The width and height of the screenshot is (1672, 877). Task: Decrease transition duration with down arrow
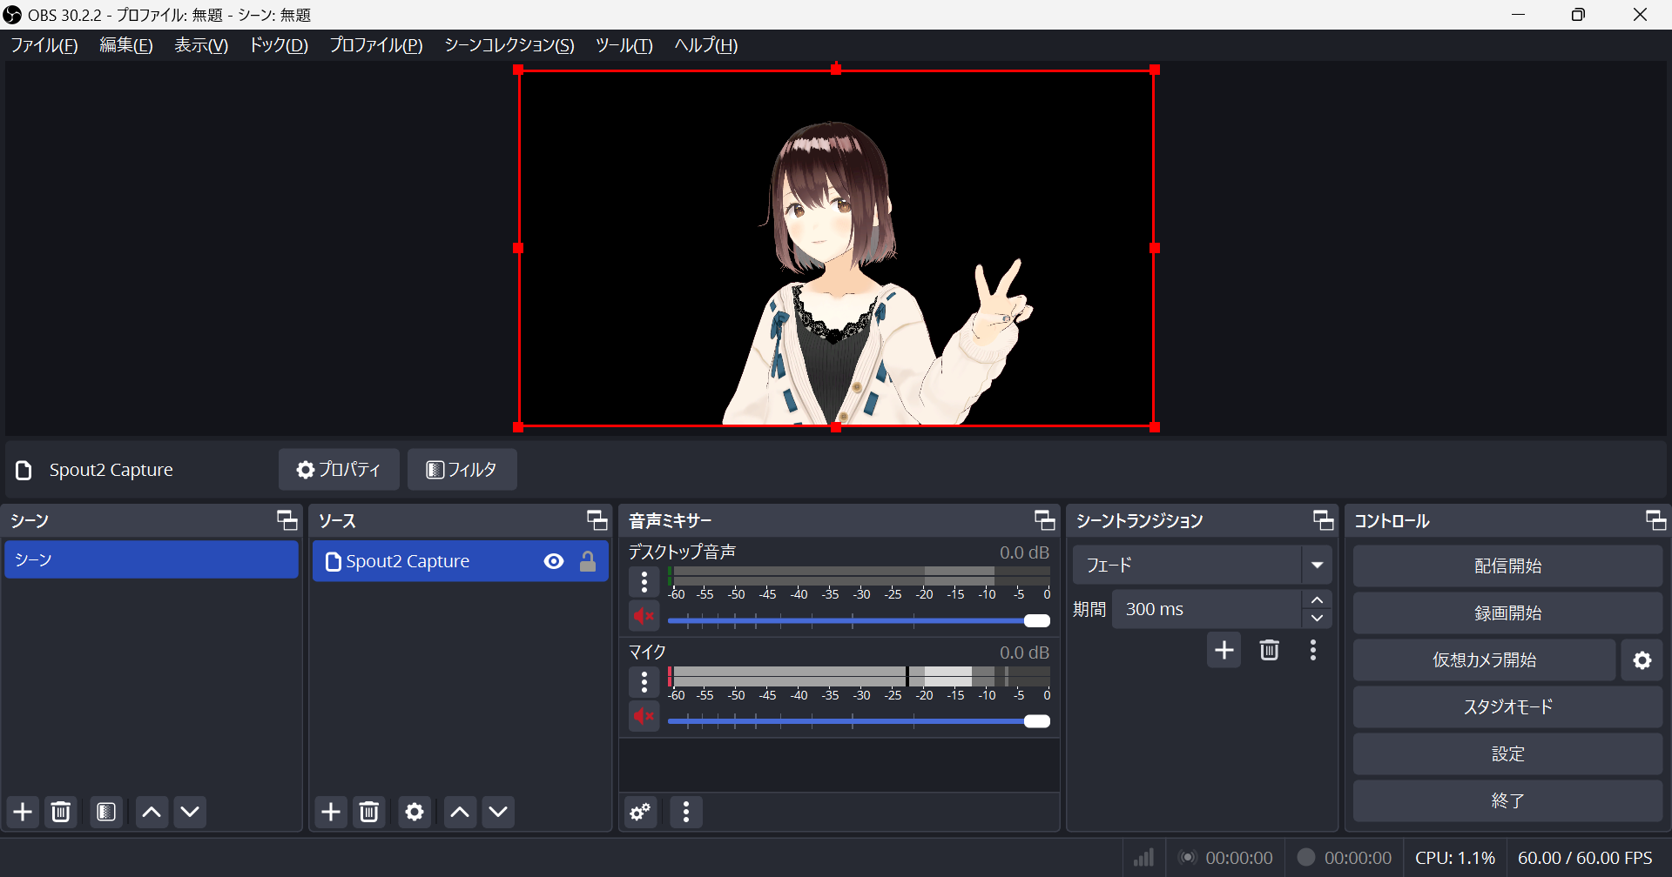tap(1317, 619)
